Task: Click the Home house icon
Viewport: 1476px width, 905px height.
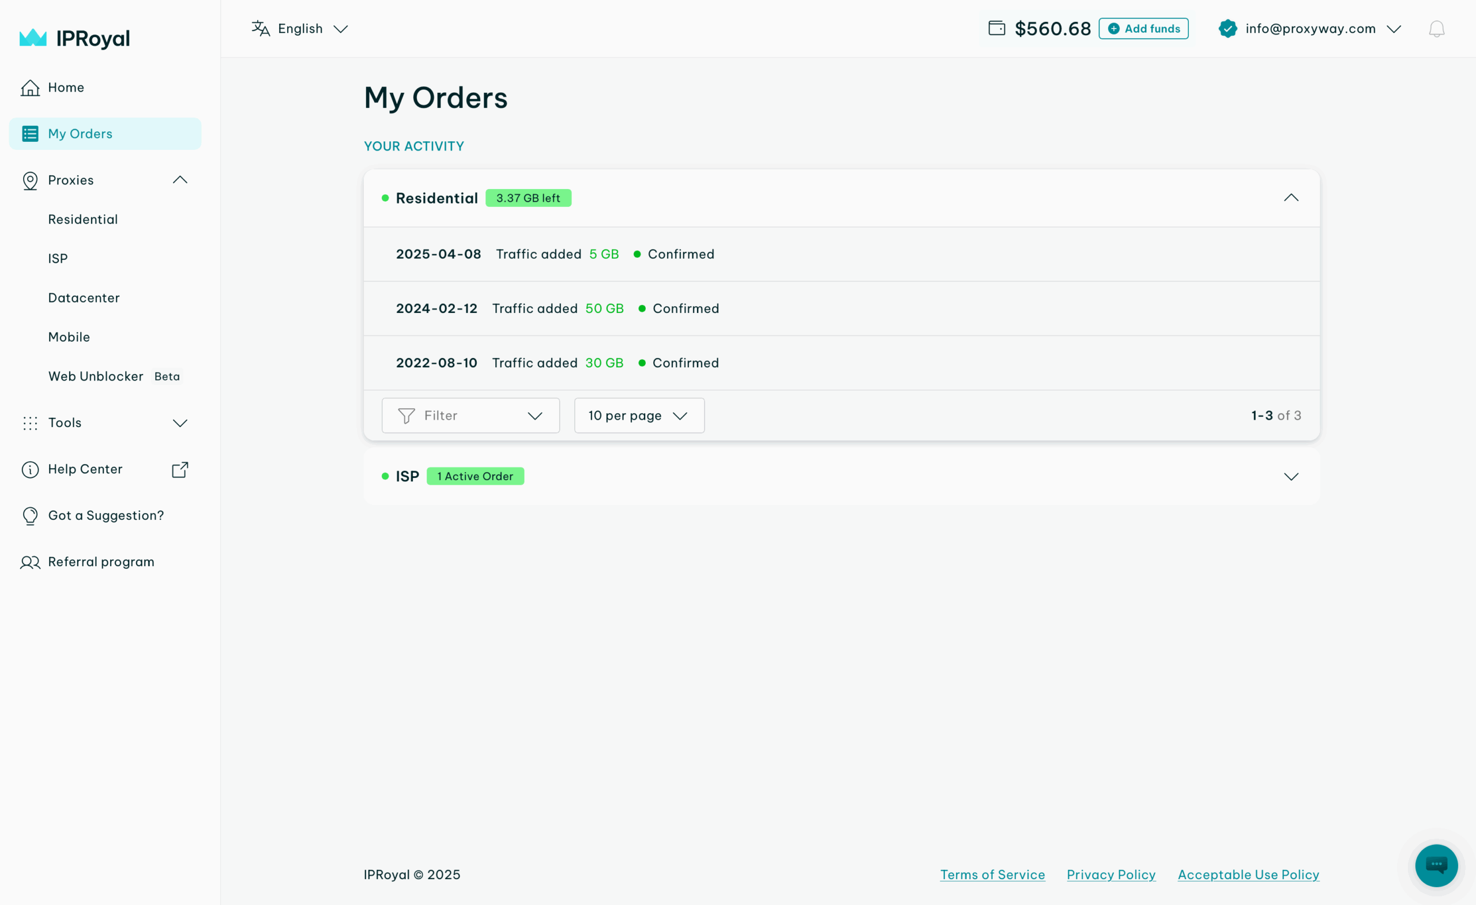Action: 30,88
